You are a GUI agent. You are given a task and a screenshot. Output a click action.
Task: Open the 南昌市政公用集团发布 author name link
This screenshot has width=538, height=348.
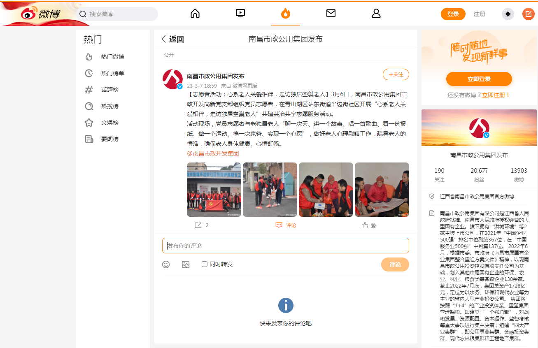216,76
